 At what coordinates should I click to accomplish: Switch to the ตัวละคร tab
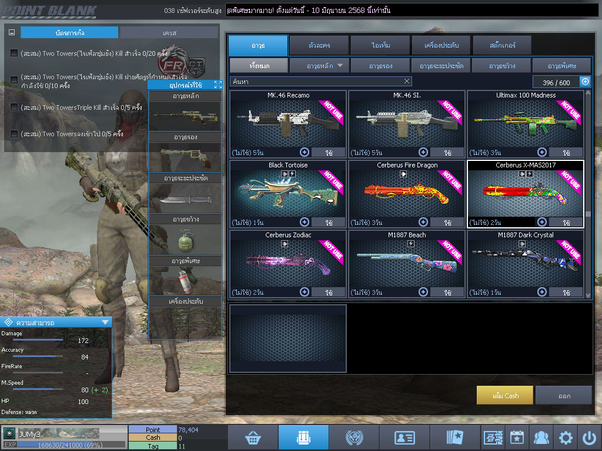click(319, 45)
